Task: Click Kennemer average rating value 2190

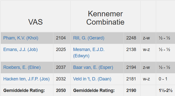Action: click(x=131, y=90)
